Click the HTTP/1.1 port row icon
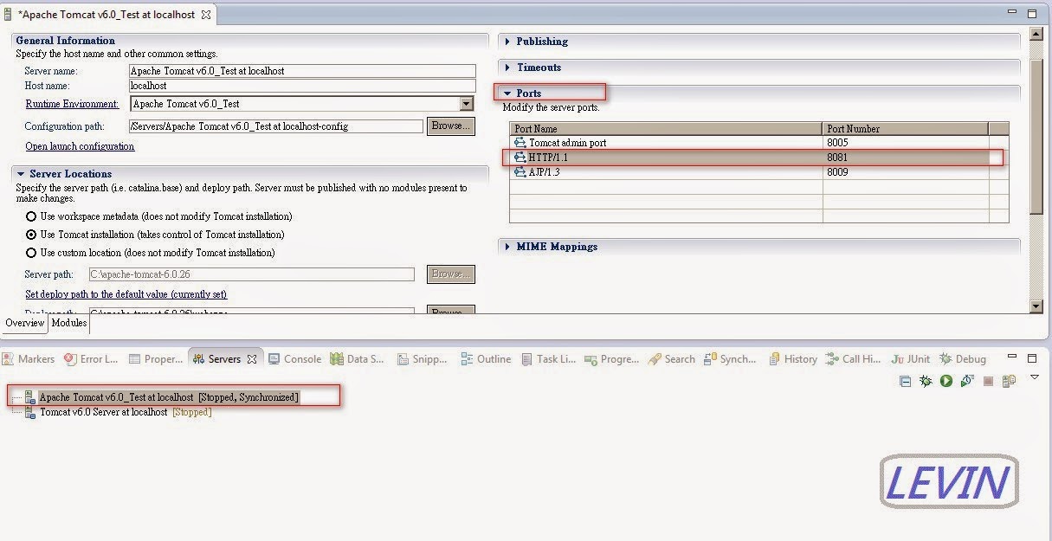Viewport: 1052px width, 541px height. click(520, 158)
